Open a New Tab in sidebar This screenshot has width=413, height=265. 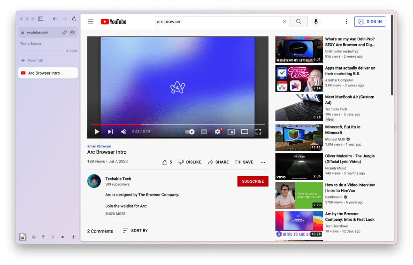[32, 61]
